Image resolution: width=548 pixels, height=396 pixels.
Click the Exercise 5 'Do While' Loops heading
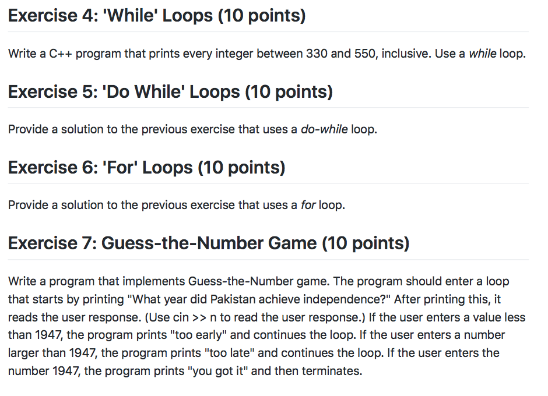coord(170,92)
